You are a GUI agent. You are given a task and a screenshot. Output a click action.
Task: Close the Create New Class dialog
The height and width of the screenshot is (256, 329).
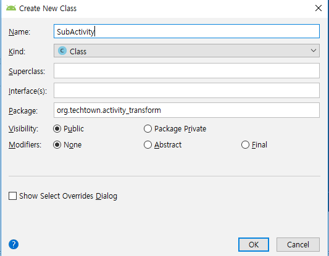(x=319, y=8)
